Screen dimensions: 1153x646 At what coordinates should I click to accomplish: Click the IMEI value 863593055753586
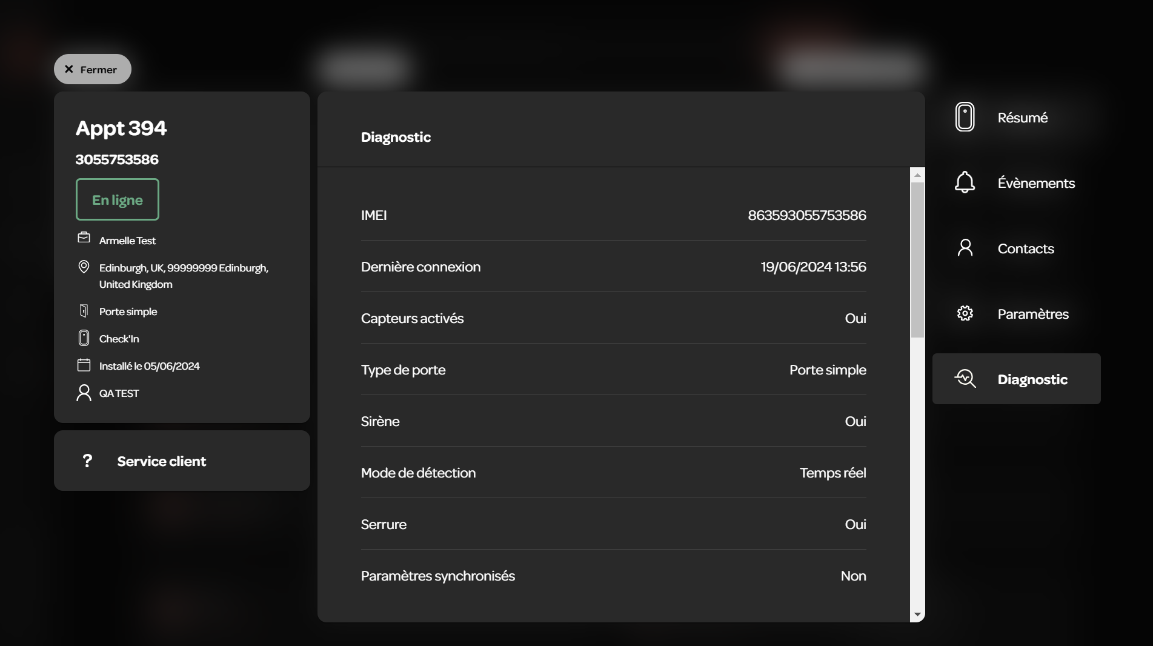[x=807, y=215]
